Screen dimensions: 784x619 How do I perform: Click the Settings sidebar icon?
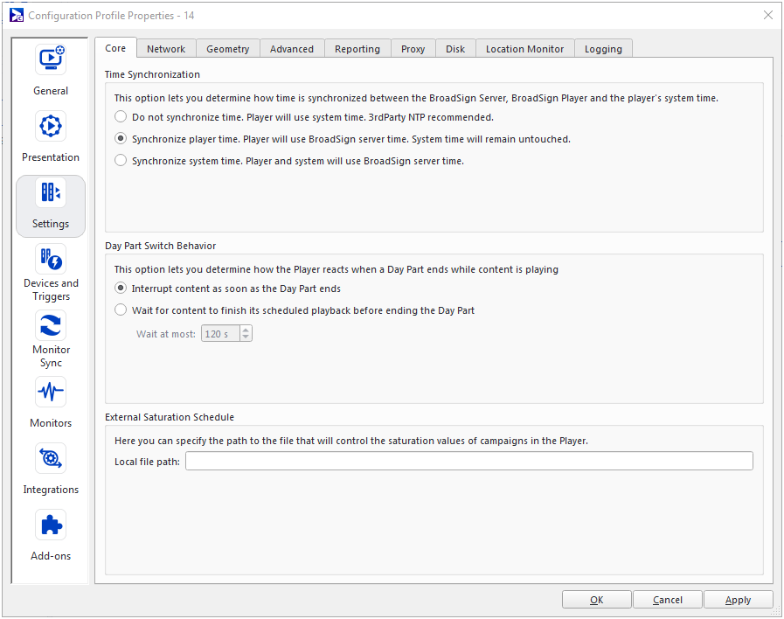pos(51,193)
